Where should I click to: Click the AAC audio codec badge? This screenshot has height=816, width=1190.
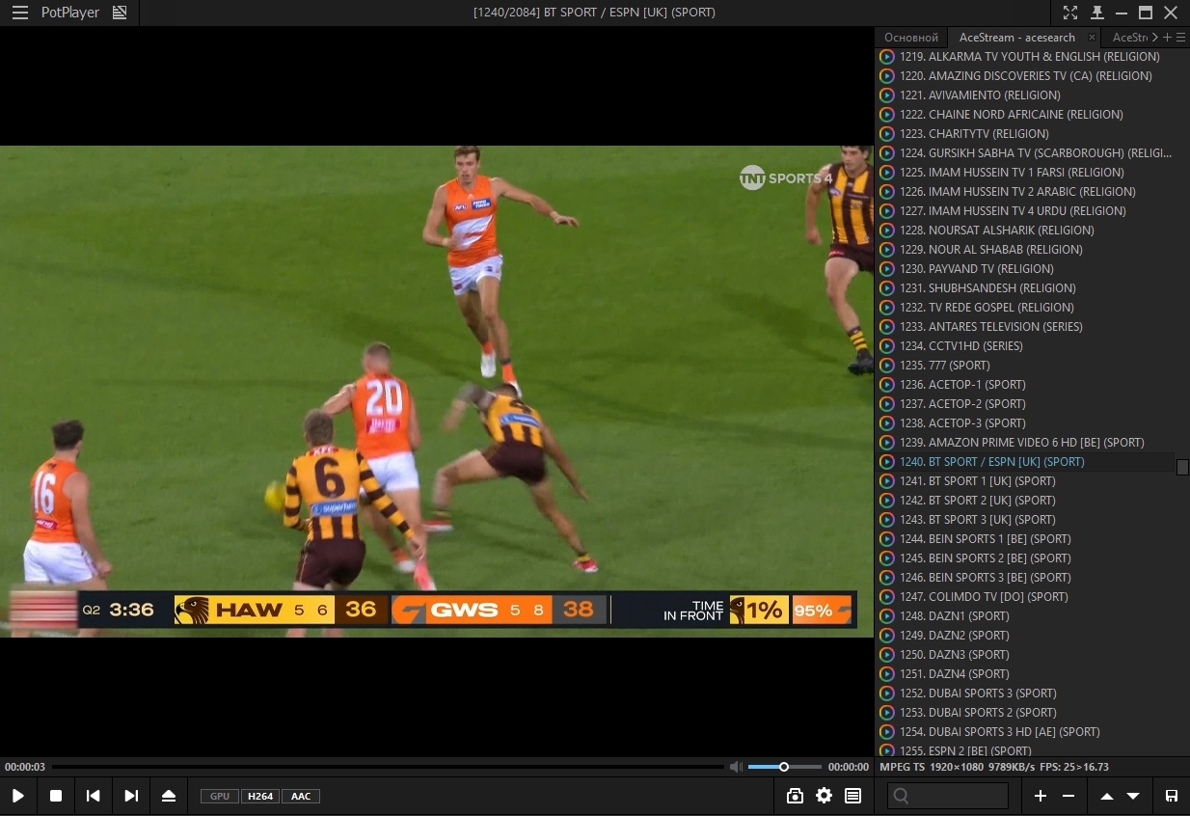[301, 796]
